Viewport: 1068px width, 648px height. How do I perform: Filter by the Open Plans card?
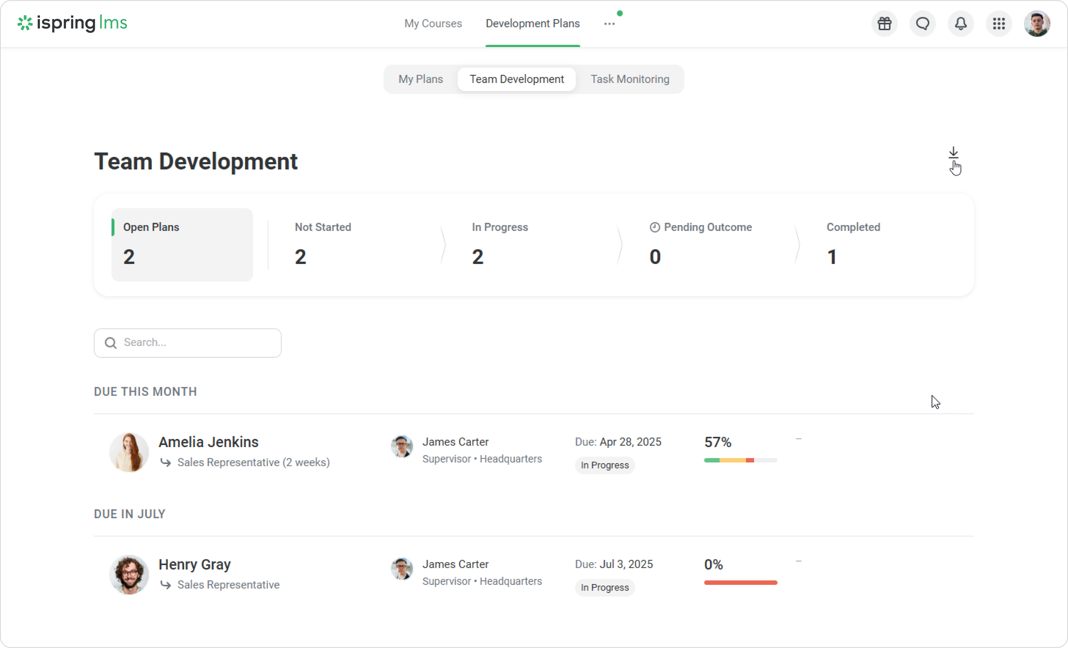[182, 245]
